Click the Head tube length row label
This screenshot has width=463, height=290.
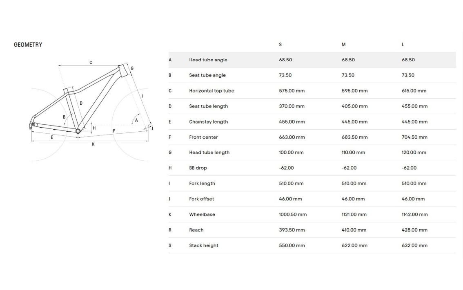[209, 153]
